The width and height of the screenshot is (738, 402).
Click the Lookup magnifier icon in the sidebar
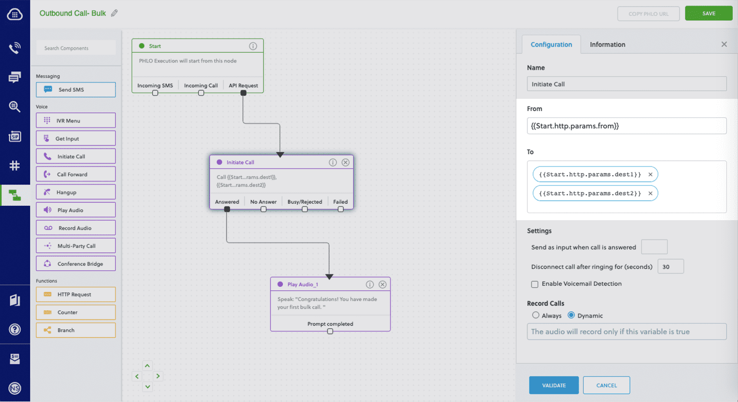15,107
